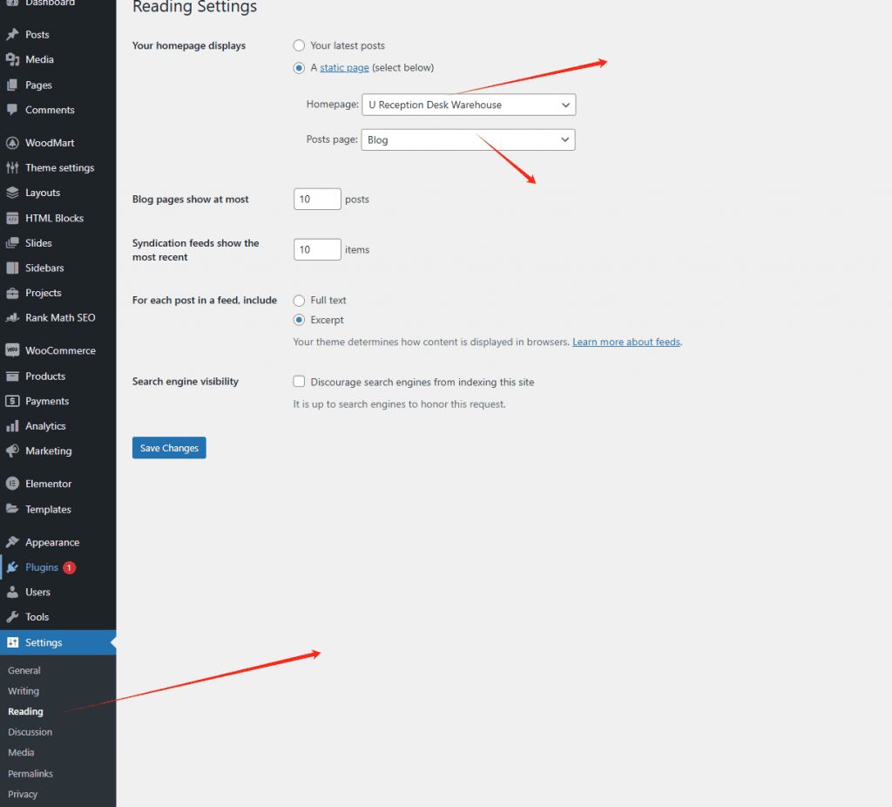892x807 pixels.
Task: Open 'Learn more about feeds' link
Action: (x=626, y=342)
